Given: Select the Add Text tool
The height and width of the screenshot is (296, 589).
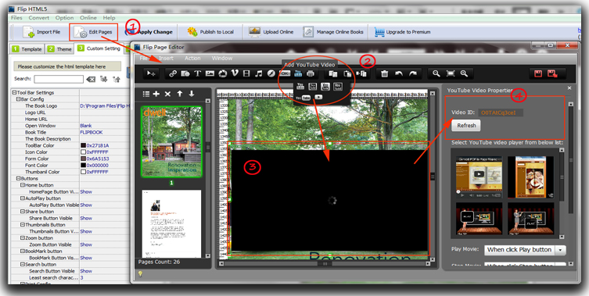Looking at the screenshot, I should coord(198,74).
